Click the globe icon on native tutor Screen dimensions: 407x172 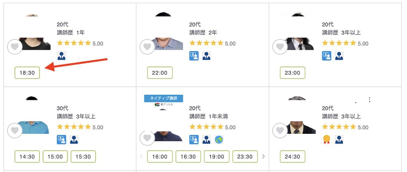click(x=219, y=140)
